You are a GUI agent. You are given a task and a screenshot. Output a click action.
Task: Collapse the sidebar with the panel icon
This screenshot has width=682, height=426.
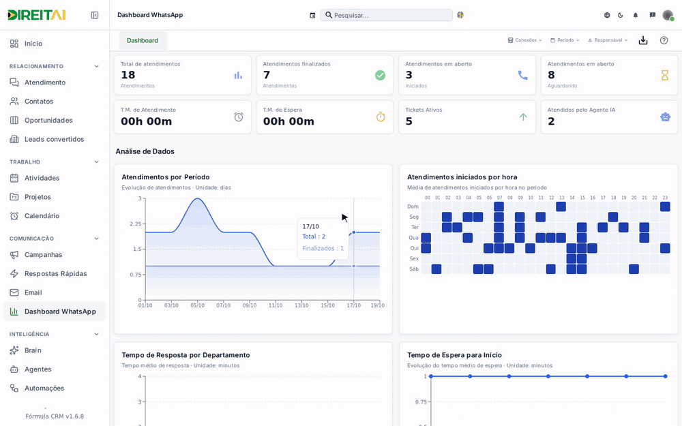coord(94,15)
